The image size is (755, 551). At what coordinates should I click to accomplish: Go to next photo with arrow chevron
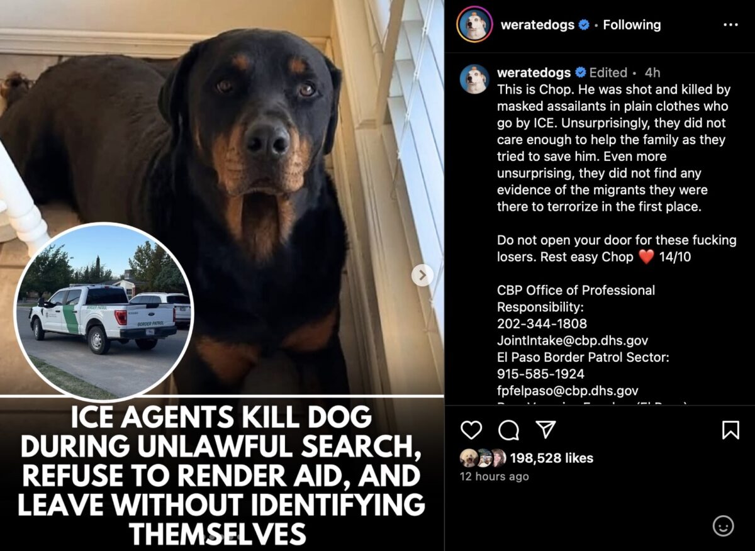click(422, 275)
